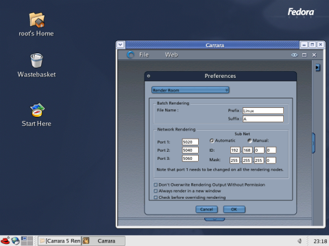Viewport: 329px width, 246px height.
Task: Enable Always render in a new window
Action: point(156,191)
